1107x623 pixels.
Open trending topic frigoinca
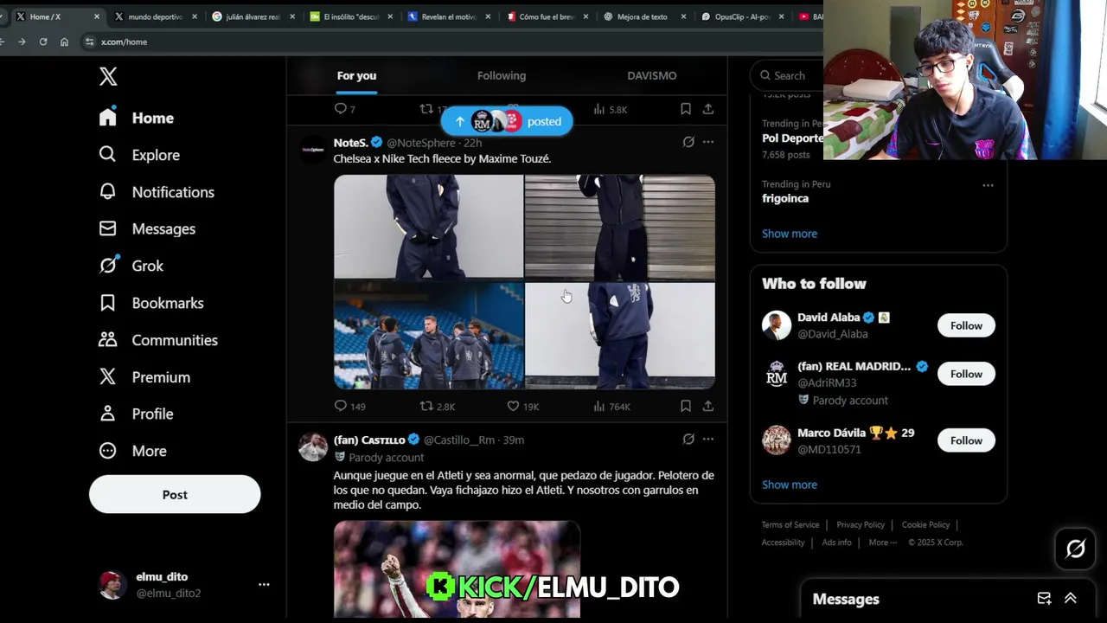[785, 198]
